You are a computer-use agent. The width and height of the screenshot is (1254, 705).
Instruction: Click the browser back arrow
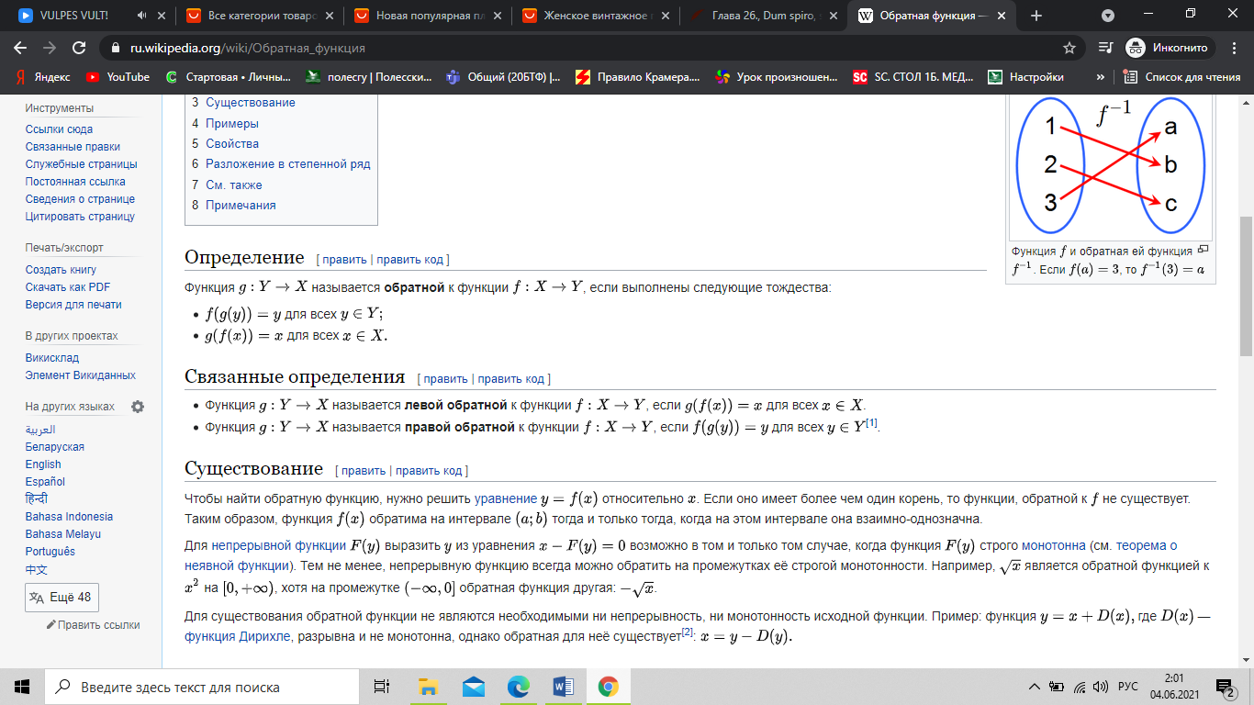tap(20, 48)
